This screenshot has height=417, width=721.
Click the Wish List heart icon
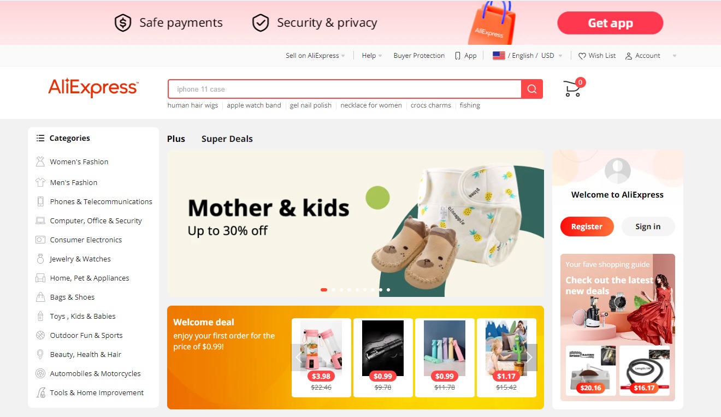pos(582,56)
